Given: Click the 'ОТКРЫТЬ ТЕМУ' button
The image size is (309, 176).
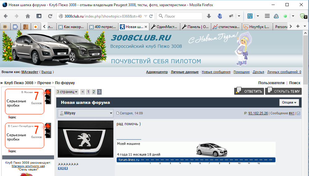Looking at the screenshot, I should pos(283,91).
